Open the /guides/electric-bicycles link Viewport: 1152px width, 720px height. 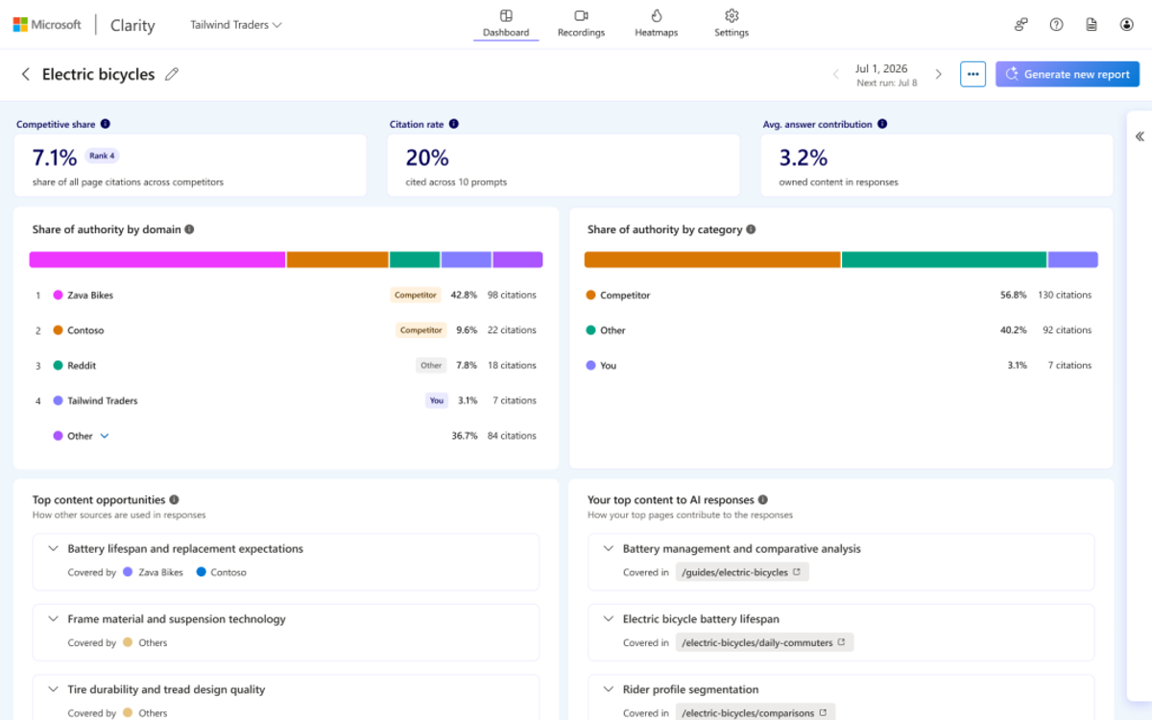coord(741,572)
